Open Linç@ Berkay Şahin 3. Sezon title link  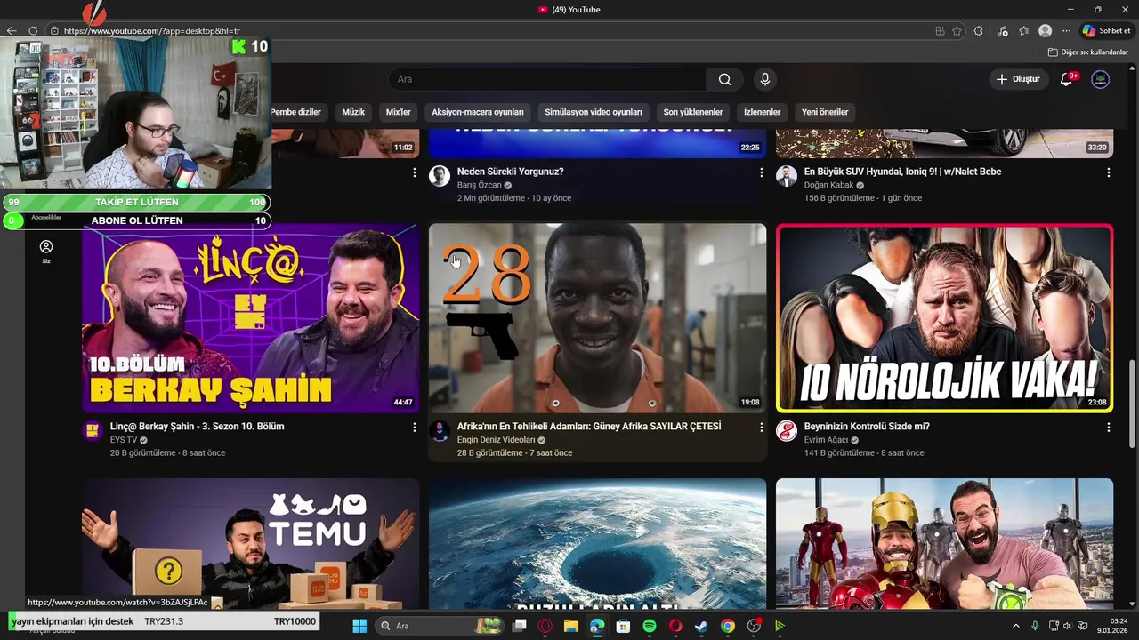click(197, 427)
